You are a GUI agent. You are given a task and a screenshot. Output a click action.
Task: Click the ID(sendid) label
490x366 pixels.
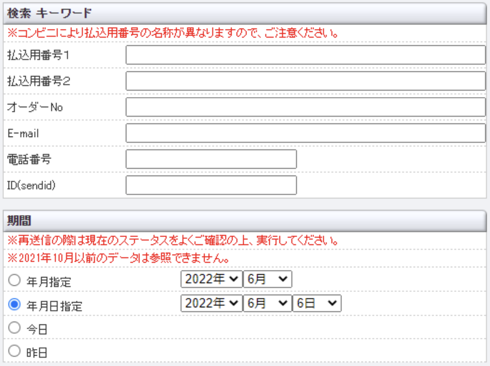click(31, 185)
